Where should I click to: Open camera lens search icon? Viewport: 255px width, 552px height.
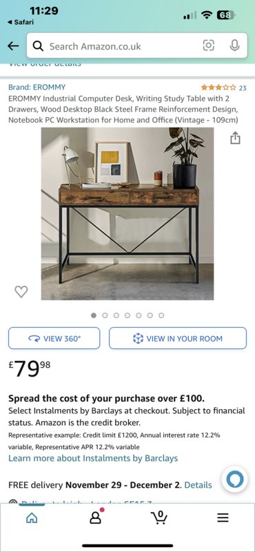pyautogui.click(x=209, y=46)
